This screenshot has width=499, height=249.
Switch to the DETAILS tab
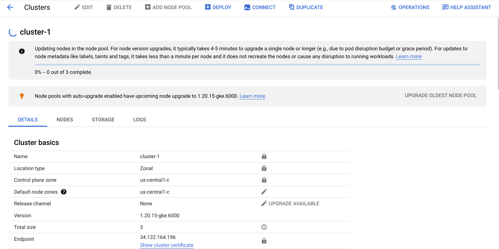[28, 120]
